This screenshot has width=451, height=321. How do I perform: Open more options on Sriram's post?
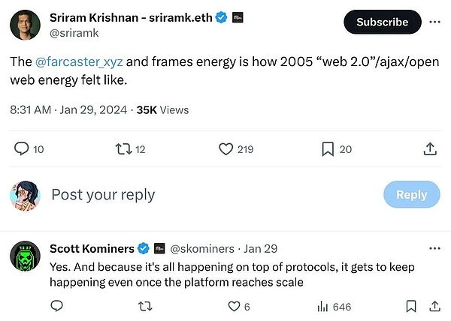pos(434,22)
